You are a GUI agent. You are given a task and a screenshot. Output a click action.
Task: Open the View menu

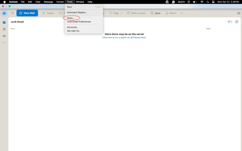point(38,2)
